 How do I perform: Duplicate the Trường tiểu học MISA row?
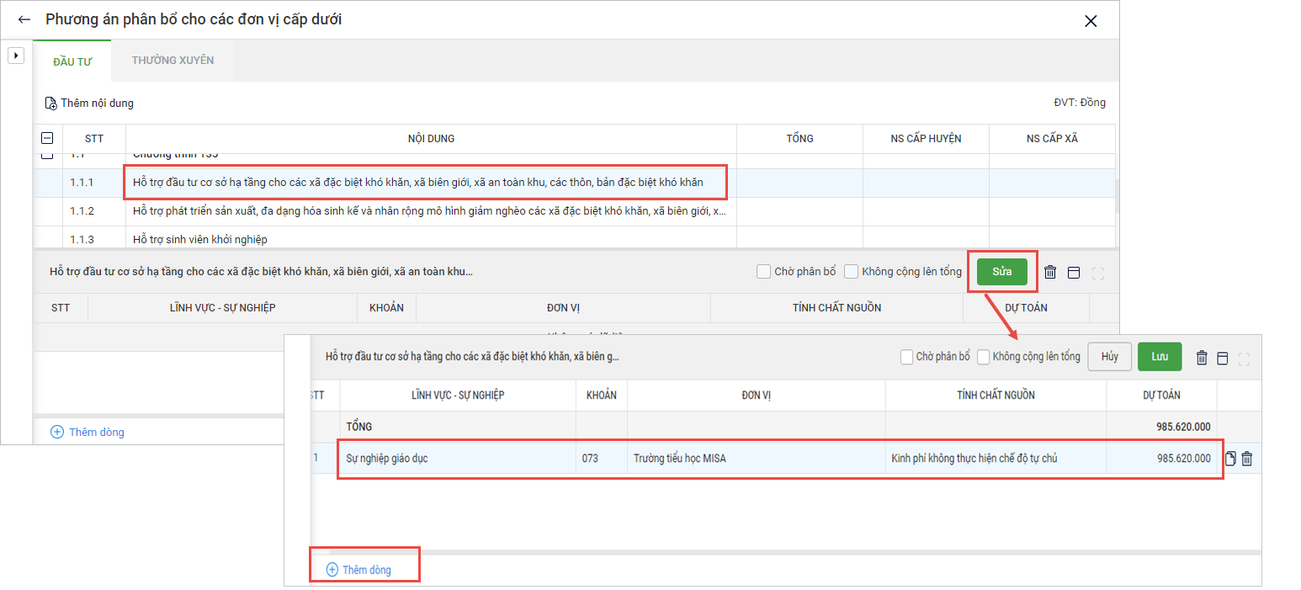tap(1230, 459)
